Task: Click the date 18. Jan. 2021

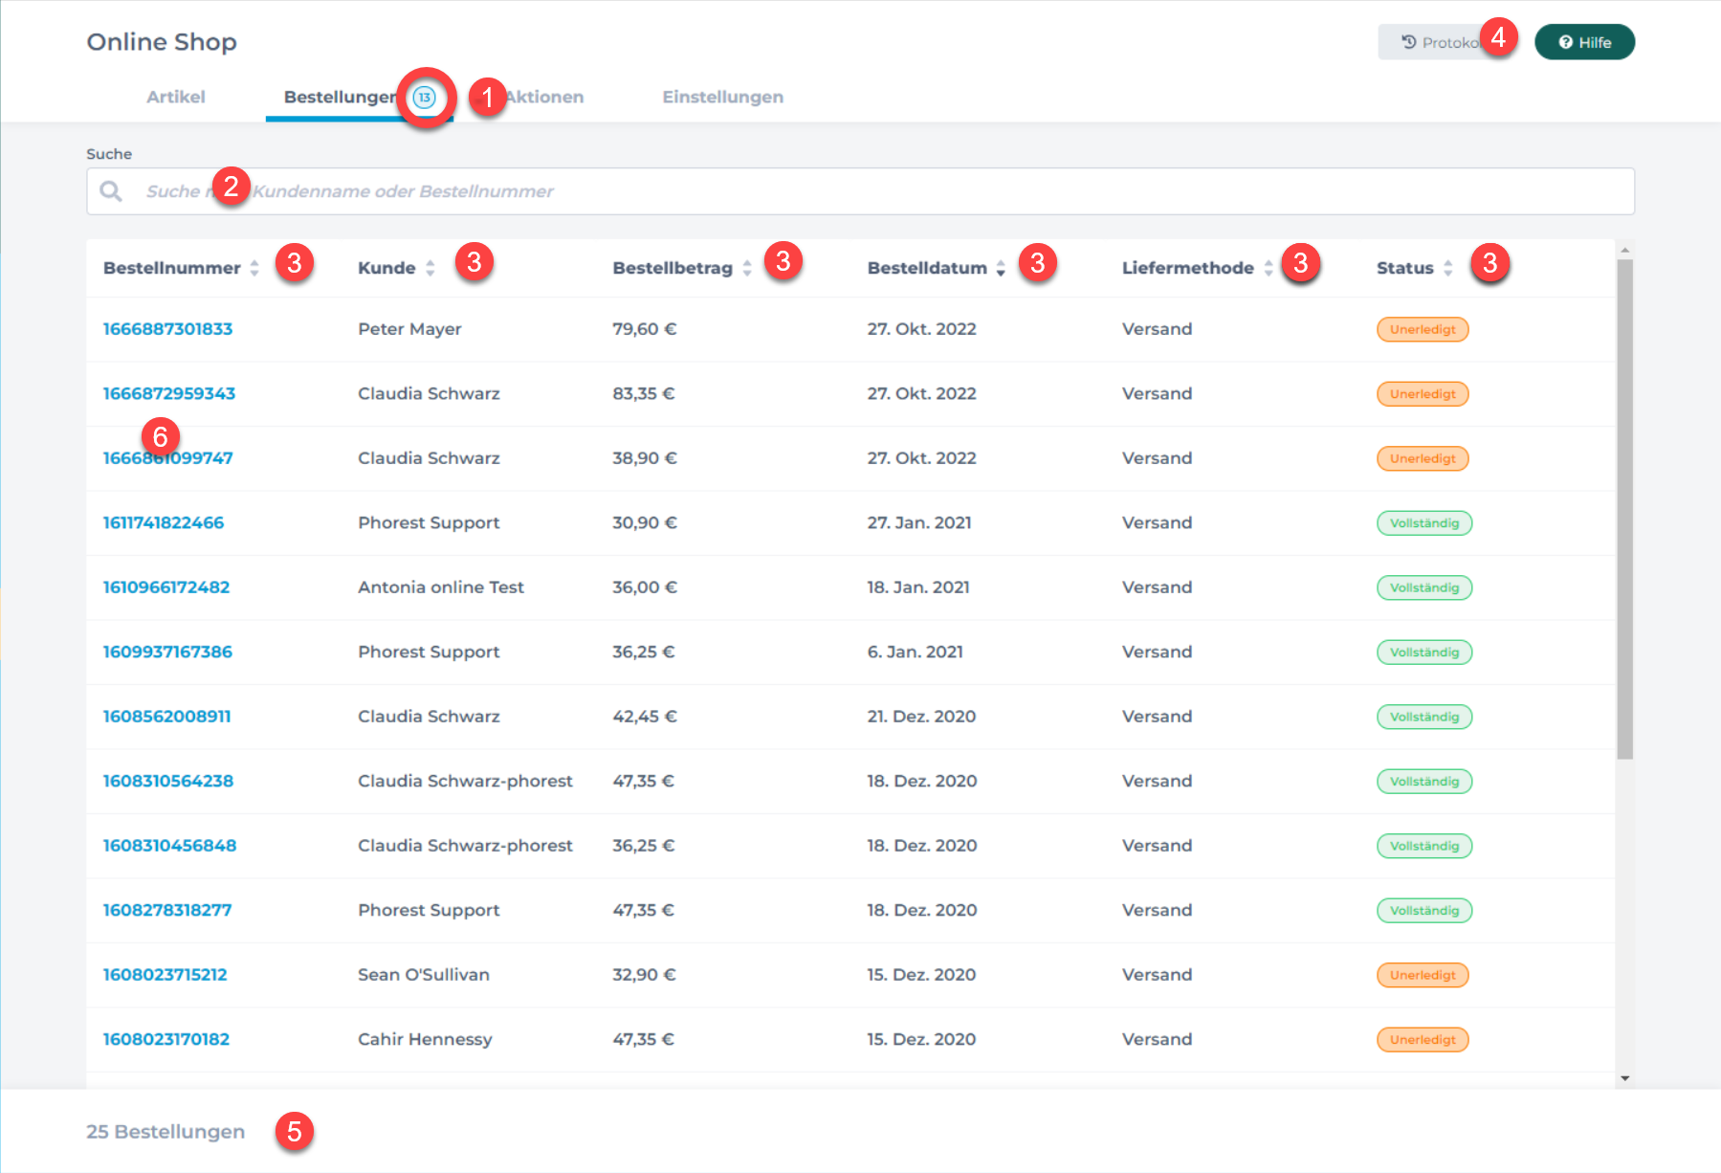Action: (918, 587)
